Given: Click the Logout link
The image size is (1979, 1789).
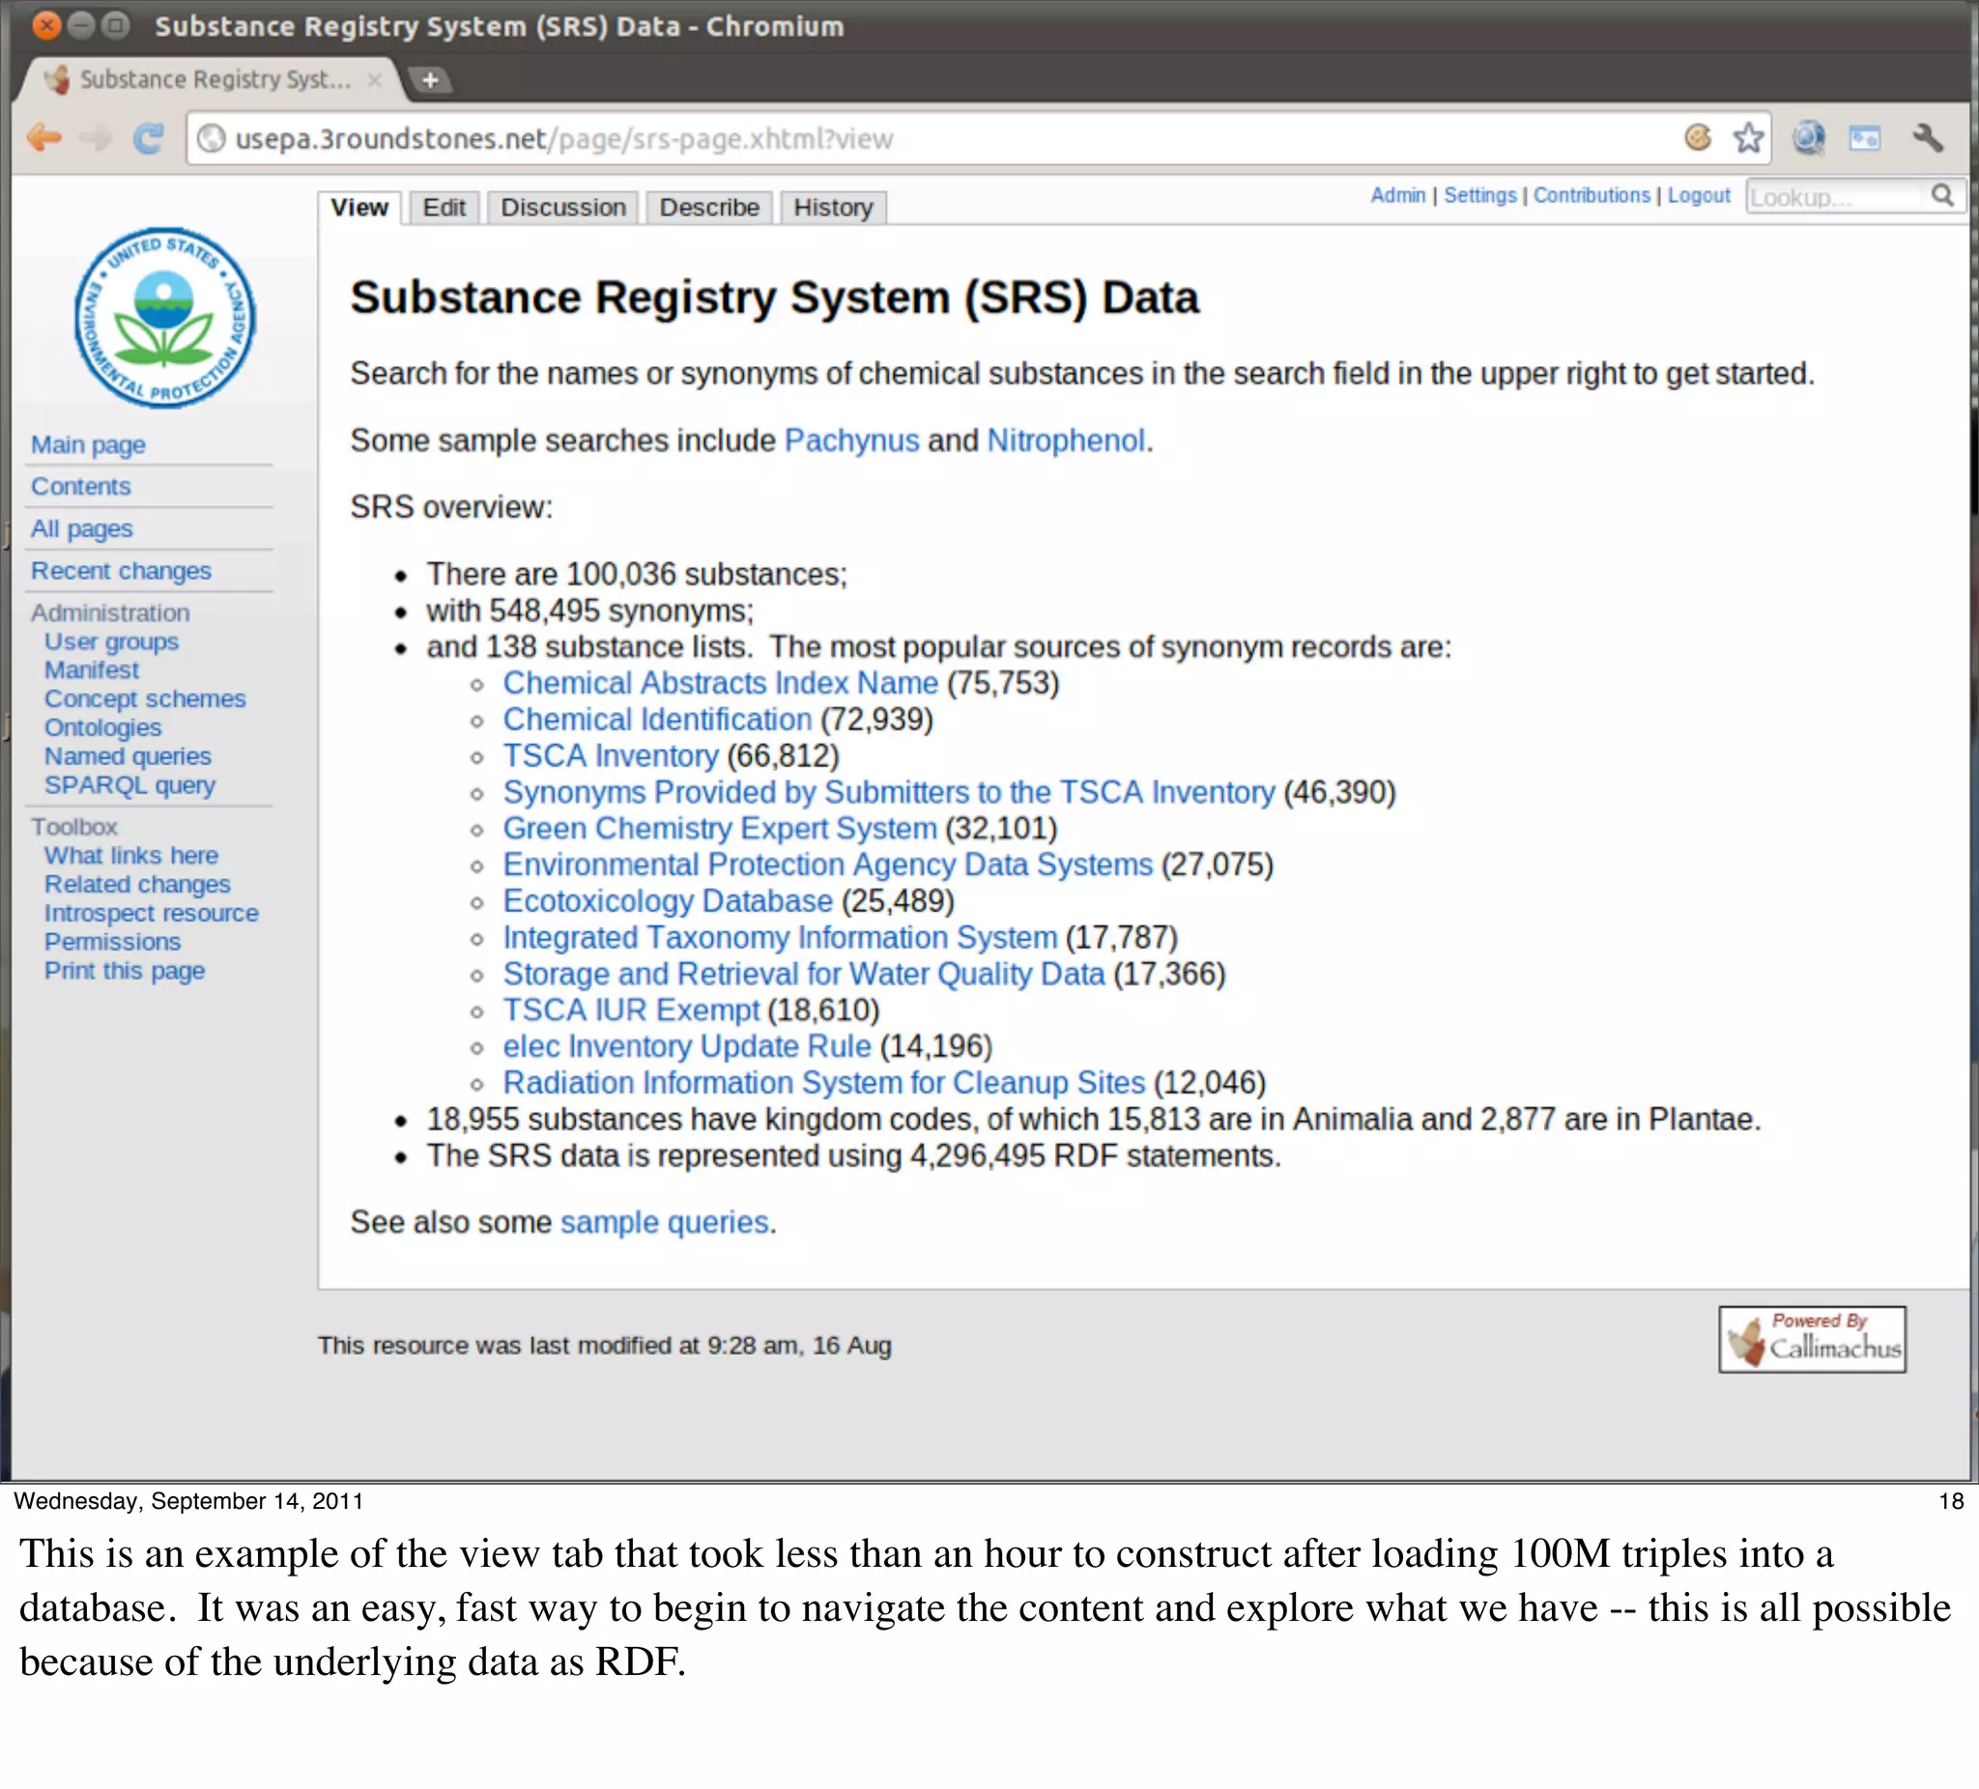Looking at the screenshot, I should pyautogui.click(x=1698, y=195).
